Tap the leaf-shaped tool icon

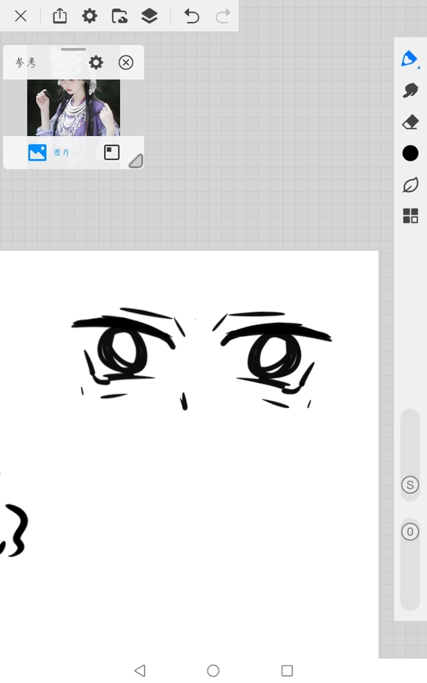coord(410,185)
